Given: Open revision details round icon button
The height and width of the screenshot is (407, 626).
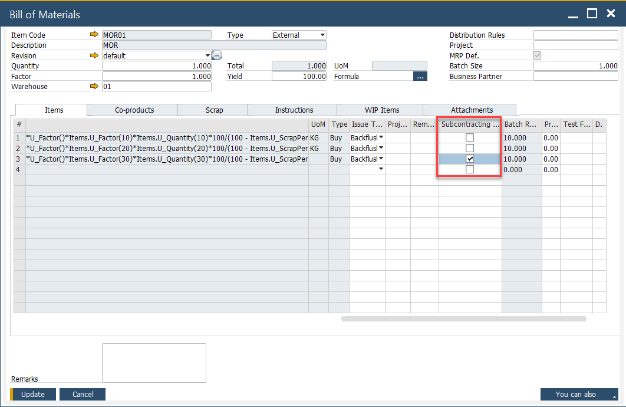Looking at the screenshot, I should 216,55.
